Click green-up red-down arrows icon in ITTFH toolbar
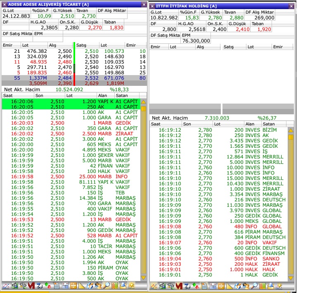Image resolution: width=317 pixels, height=293 pixels. [x=196, y=286]
